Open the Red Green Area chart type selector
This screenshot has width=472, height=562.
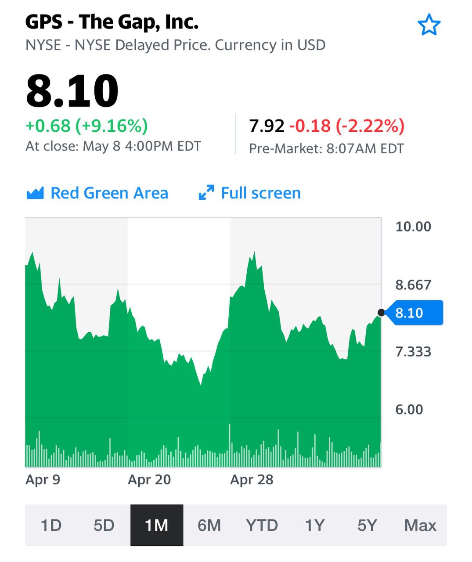click(97, 193)
